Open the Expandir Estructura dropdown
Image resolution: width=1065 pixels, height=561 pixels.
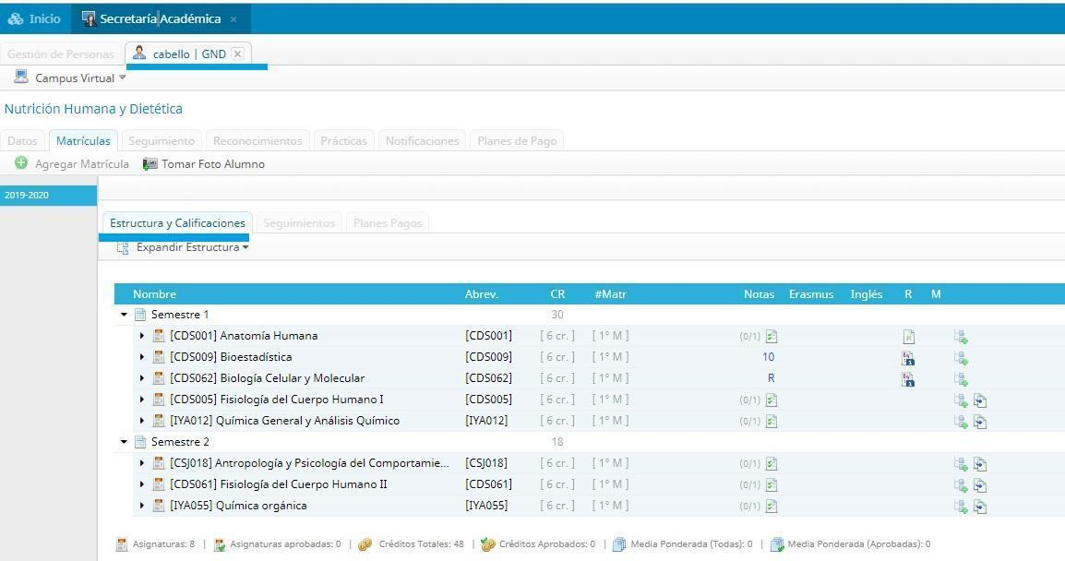click(x=192, y=247)
